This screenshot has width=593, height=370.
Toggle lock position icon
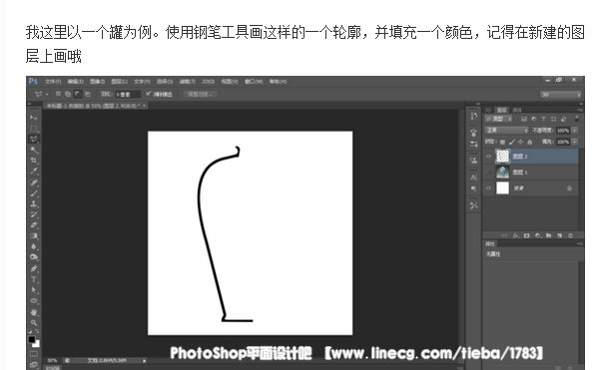[x=521, y=142]
